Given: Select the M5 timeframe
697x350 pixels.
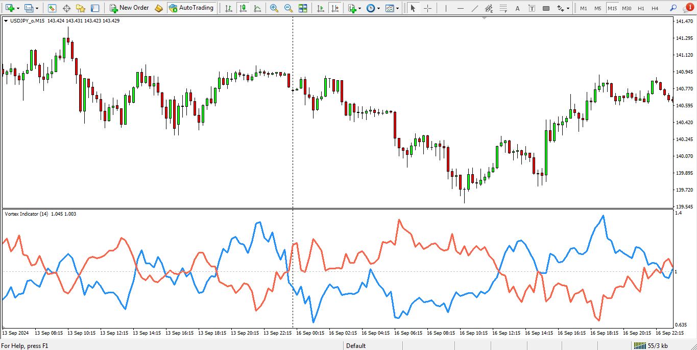Looking at the screenshot, I should (x=597, y=8).
